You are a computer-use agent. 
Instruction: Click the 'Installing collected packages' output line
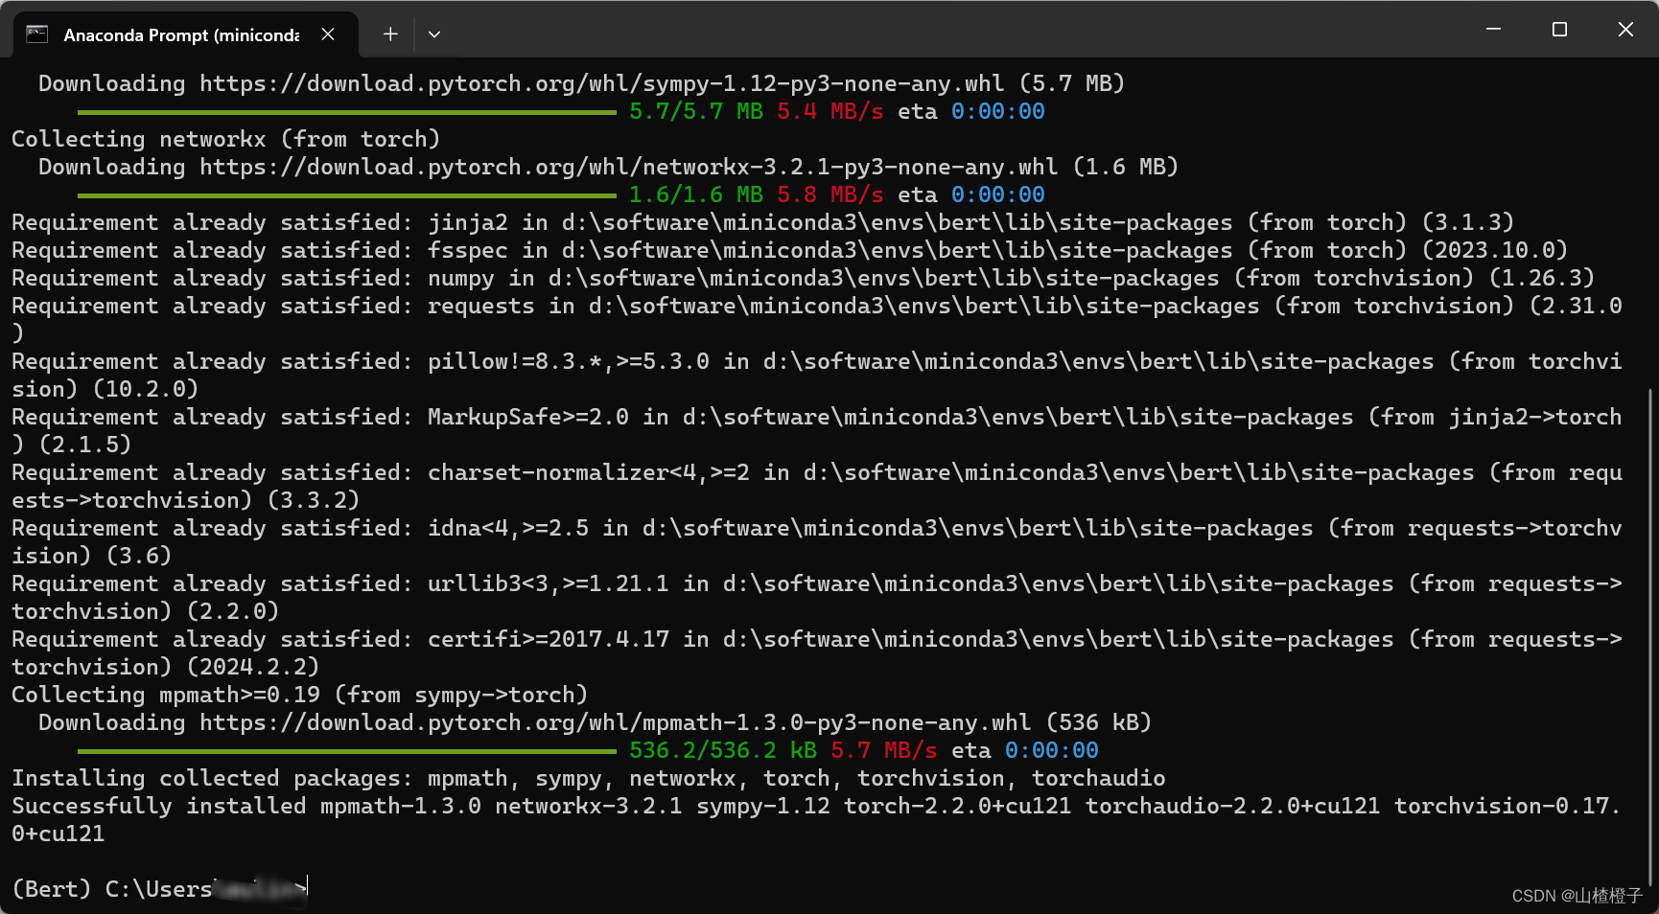point(589,778)
